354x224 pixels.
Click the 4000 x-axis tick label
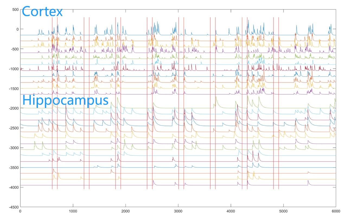point(231,211)
